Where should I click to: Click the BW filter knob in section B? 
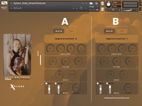[x=130, y=61]
